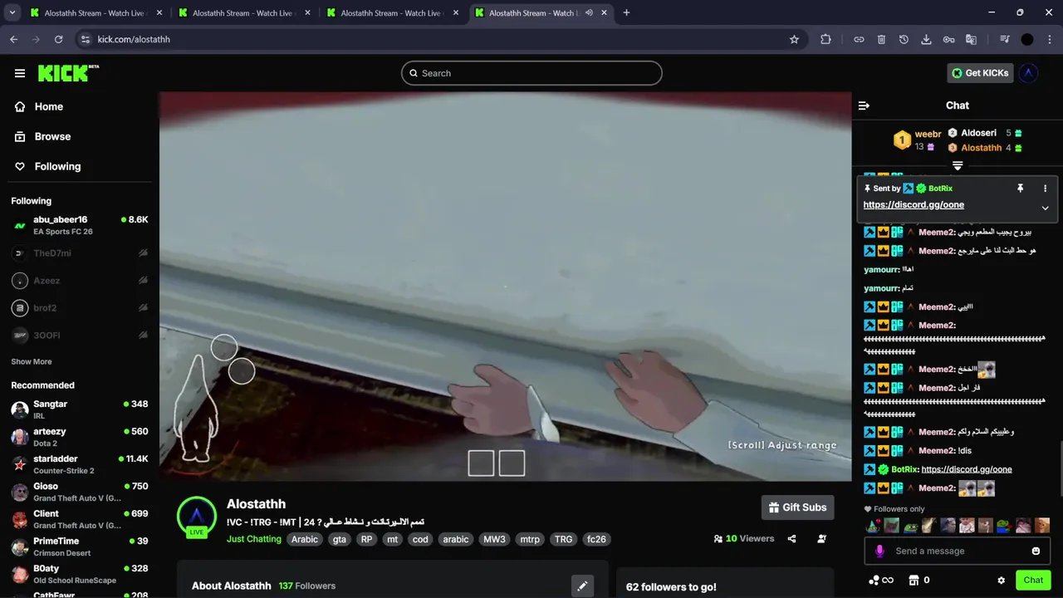Viewport: 1063px width, 598px height.
Task: Open the Extensions puzzle icon
Action: pyautogui.click(x=825, y=39)
